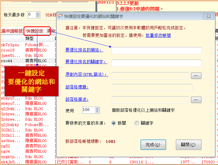The image size is (218, 165).
Task: Decrease the 使用 blog count spinner
Action: pyautogui.click(x=98, y=111)
